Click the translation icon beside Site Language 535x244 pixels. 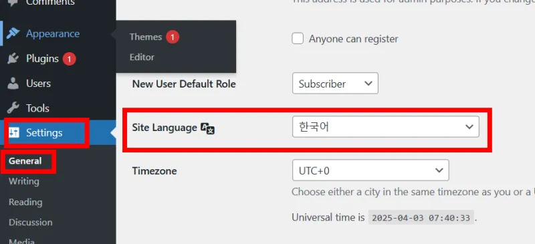pyautogui.click(x=207, y=128)
